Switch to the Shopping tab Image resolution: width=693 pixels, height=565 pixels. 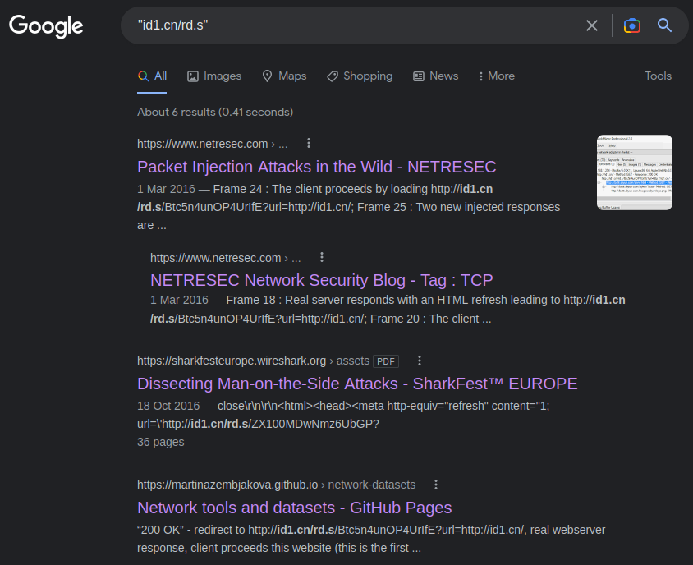360,76
